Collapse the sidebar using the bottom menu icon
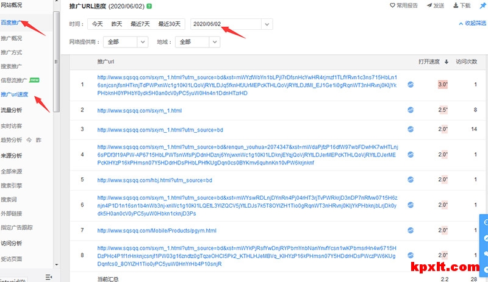The height and width of the screenshot is (282, 488). tap(48, 277)
